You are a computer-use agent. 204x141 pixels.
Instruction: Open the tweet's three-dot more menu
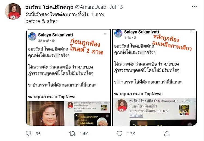(x=194, y=7)
